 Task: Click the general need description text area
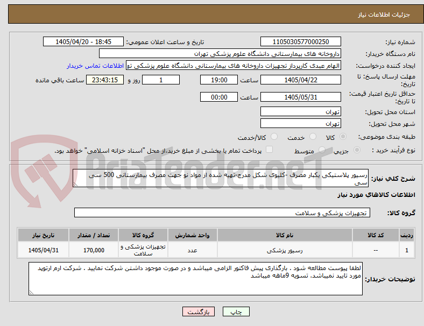pyautogui.click(x=221, y=179)
